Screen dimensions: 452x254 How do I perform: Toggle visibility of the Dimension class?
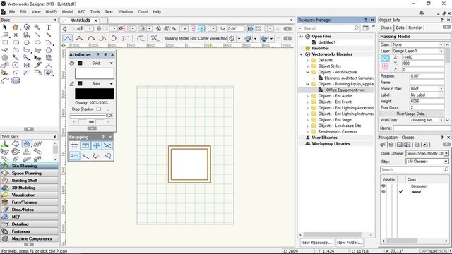tap(383, 186)
